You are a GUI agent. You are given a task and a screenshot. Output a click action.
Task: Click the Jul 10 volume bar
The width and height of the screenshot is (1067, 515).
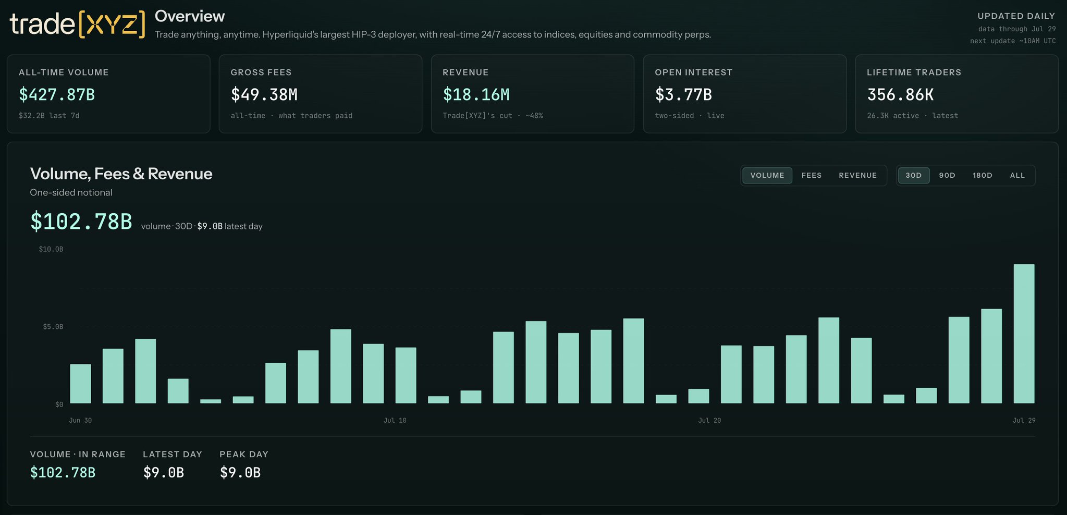pos(406,375)
